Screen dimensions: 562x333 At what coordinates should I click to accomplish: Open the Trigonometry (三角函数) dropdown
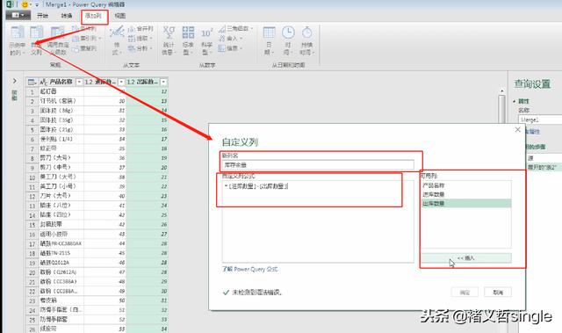pyautogui.click(x=236, y=28)
